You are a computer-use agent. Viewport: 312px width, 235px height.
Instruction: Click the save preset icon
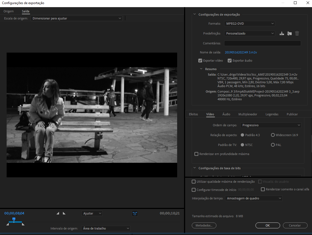pos(282,33)
